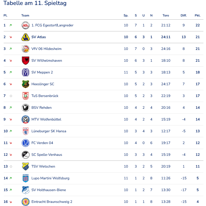The width and height of the screenshot is (206, 206).
Task: Open the SV Holthausen-Biene team link
Action: coord(49,190)
